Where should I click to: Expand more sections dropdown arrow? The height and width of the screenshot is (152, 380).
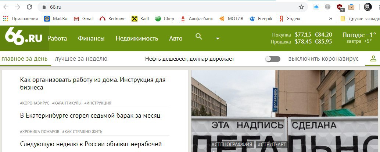[218, 38]
